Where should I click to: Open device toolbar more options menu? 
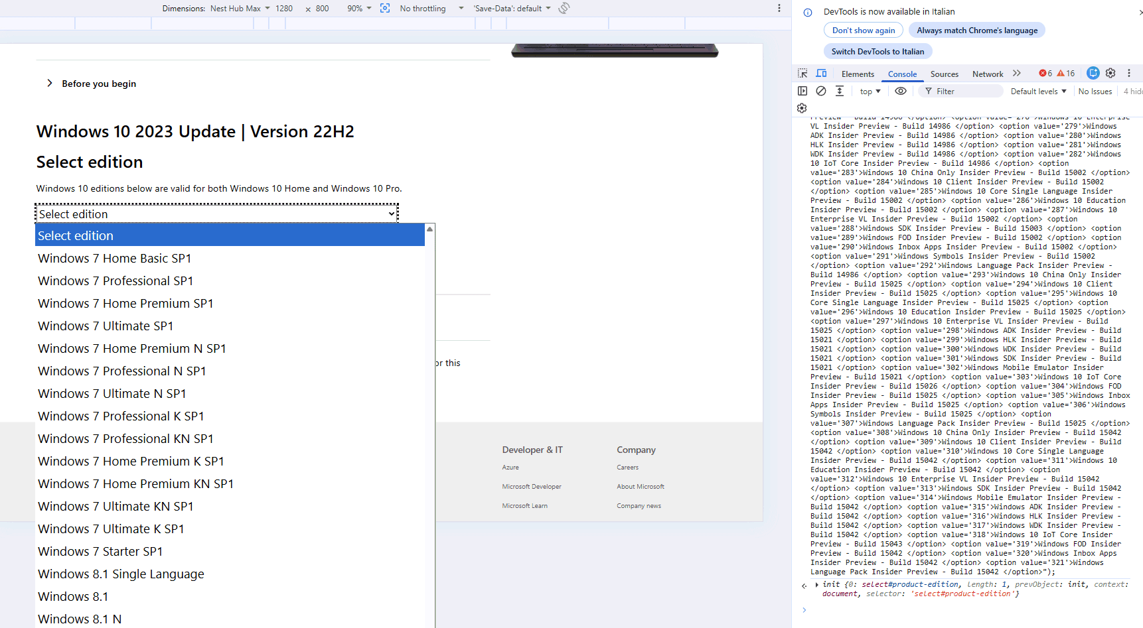coord(779,8)
